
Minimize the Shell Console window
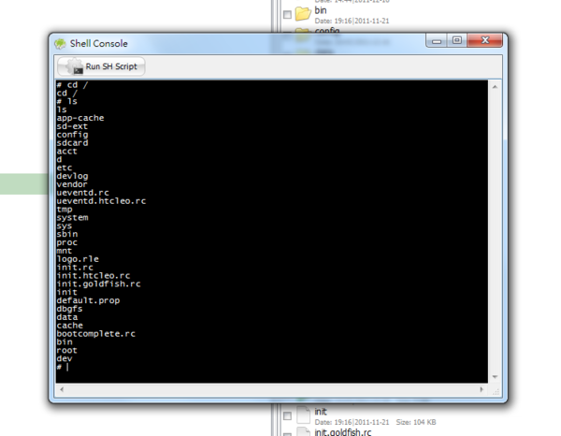point(436,40)
